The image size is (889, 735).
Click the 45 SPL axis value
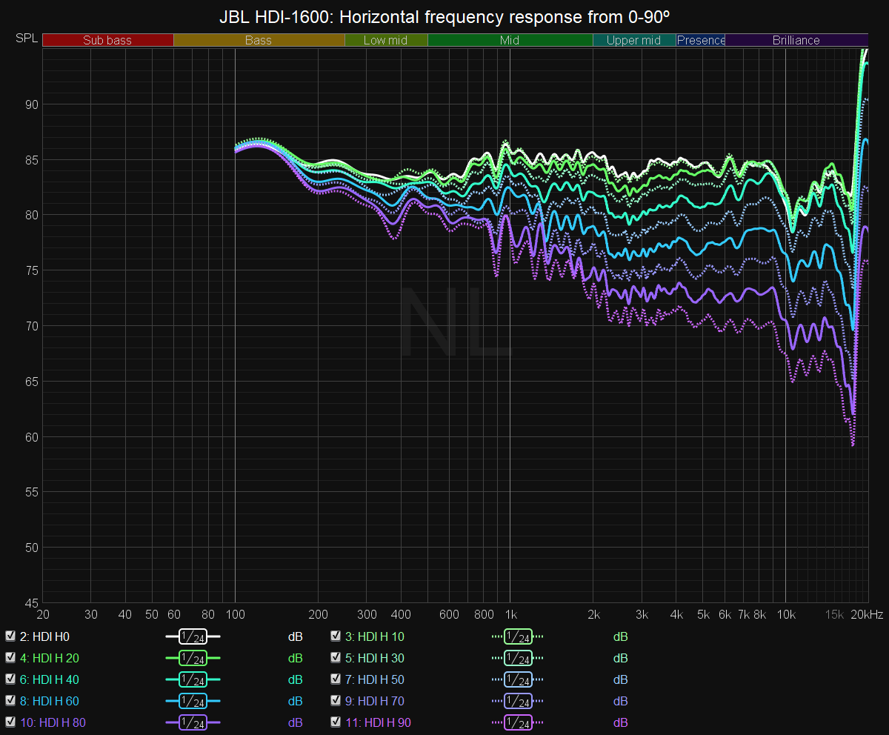[33, 602]
